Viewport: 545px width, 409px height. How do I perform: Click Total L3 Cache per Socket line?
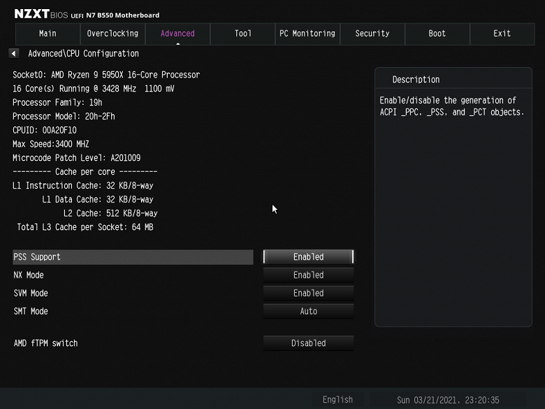(x=85, y=227)
